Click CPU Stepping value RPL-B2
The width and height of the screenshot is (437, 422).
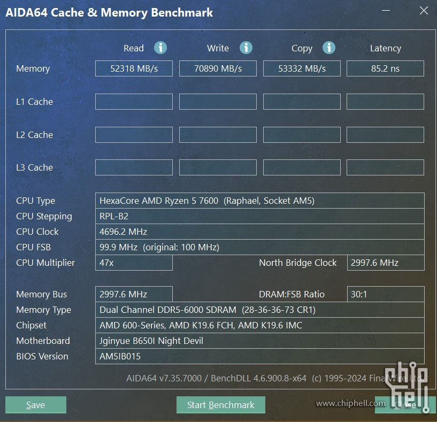(260, 216)
